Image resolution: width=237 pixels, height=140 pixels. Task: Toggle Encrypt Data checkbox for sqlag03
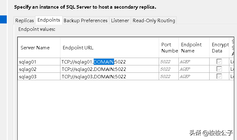[219, 76]
